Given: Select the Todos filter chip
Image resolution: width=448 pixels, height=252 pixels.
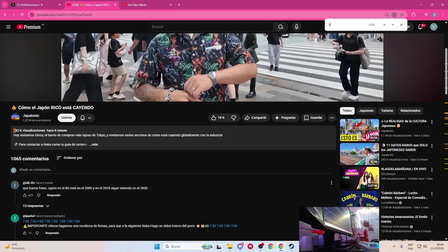Looking at the screenshot, I should [x=347, y=111].
